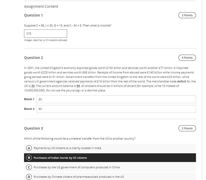
Task: Click the Blank 1 label
Action: tap(29, 99)
